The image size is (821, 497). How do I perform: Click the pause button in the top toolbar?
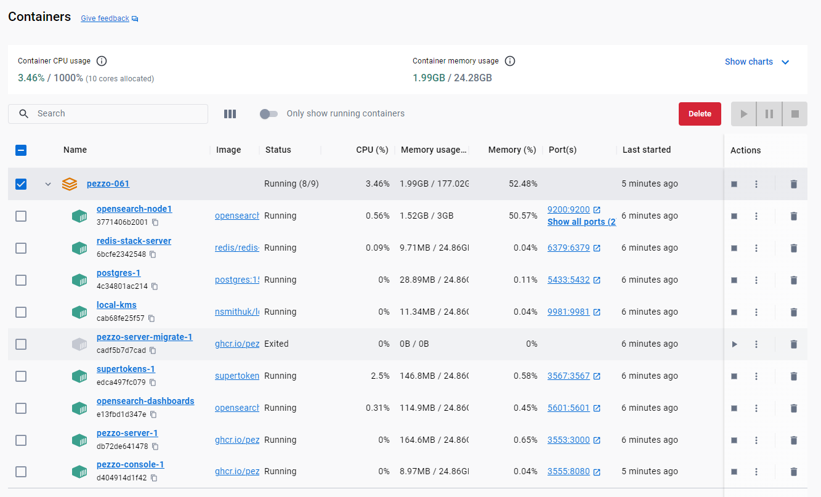coord(768,113)
